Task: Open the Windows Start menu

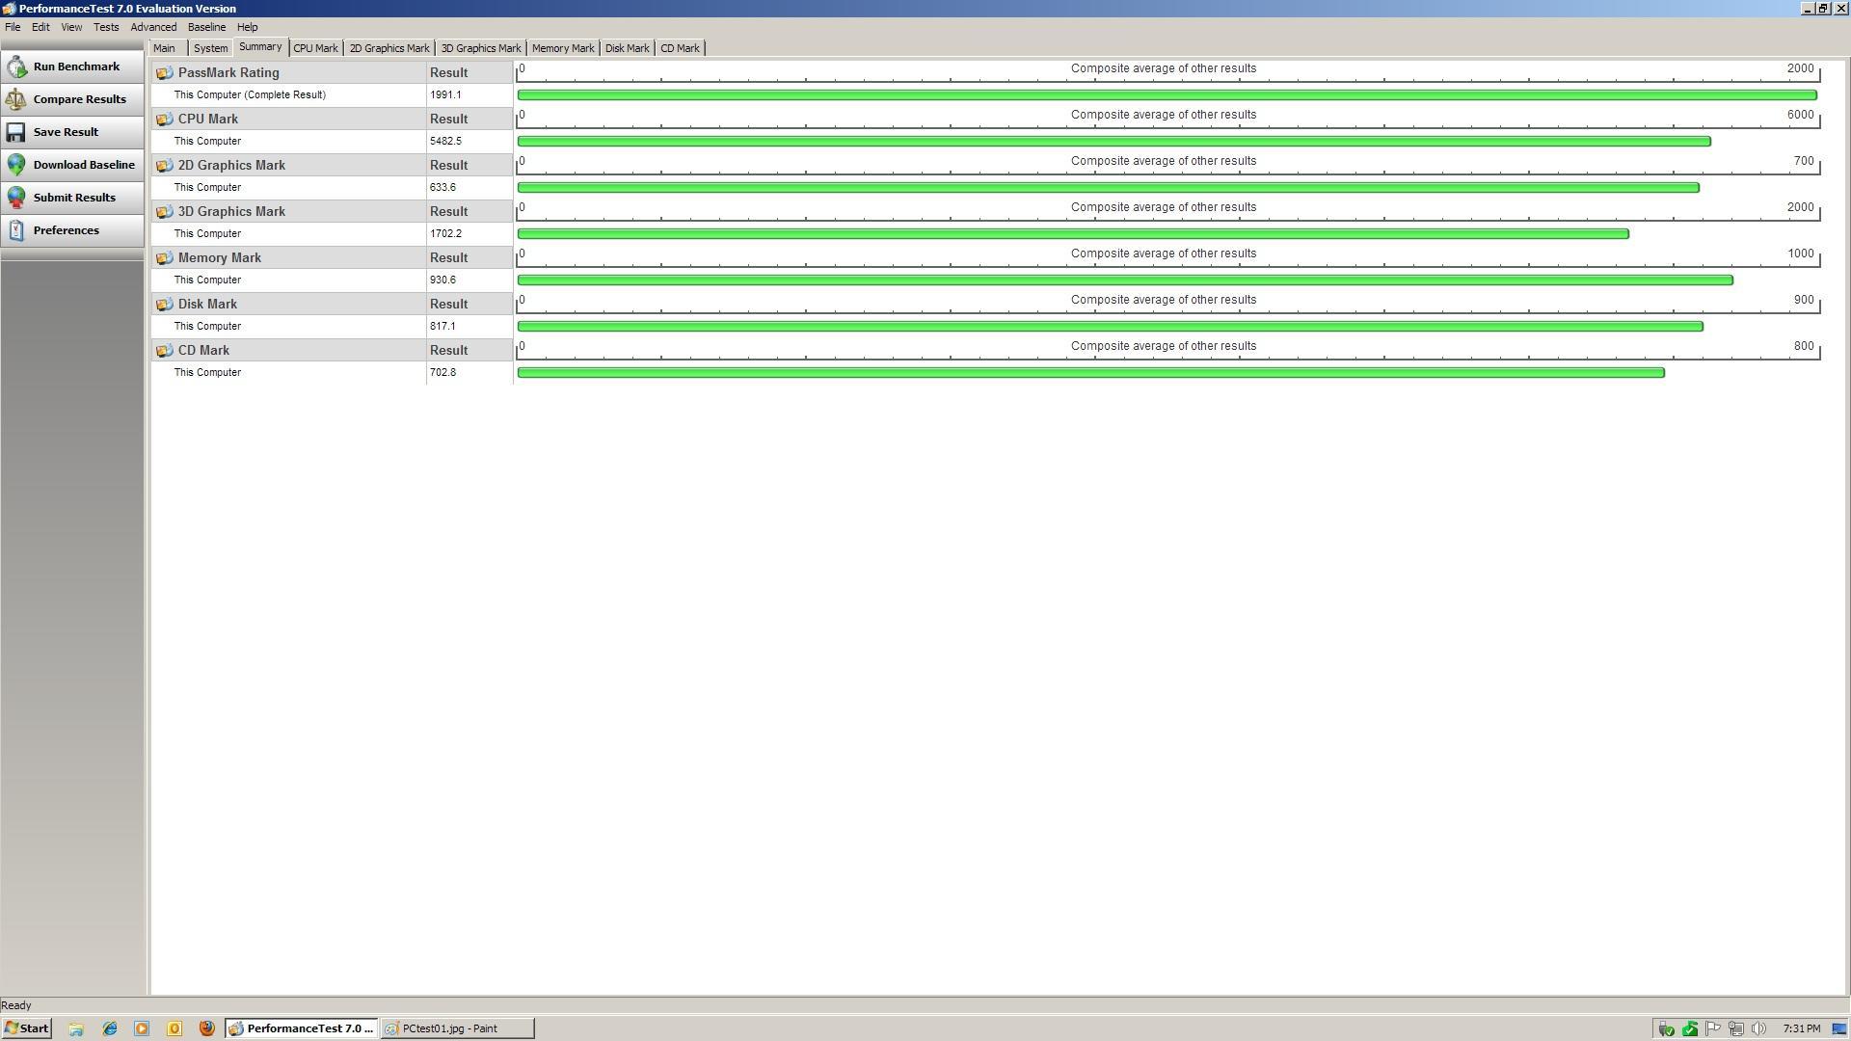Action: pyautogui.click(x=27, y=1028)
